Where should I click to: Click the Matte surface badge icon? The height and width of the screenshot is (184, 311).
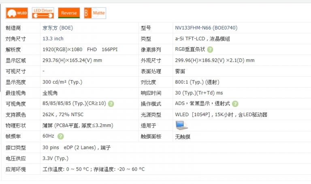pos(95,13)
